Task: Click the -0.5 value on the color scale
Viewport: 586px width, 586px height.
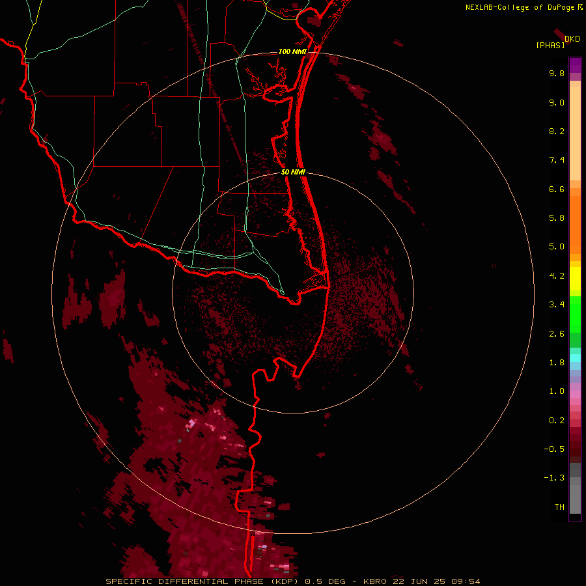Action: pos(554,449)
